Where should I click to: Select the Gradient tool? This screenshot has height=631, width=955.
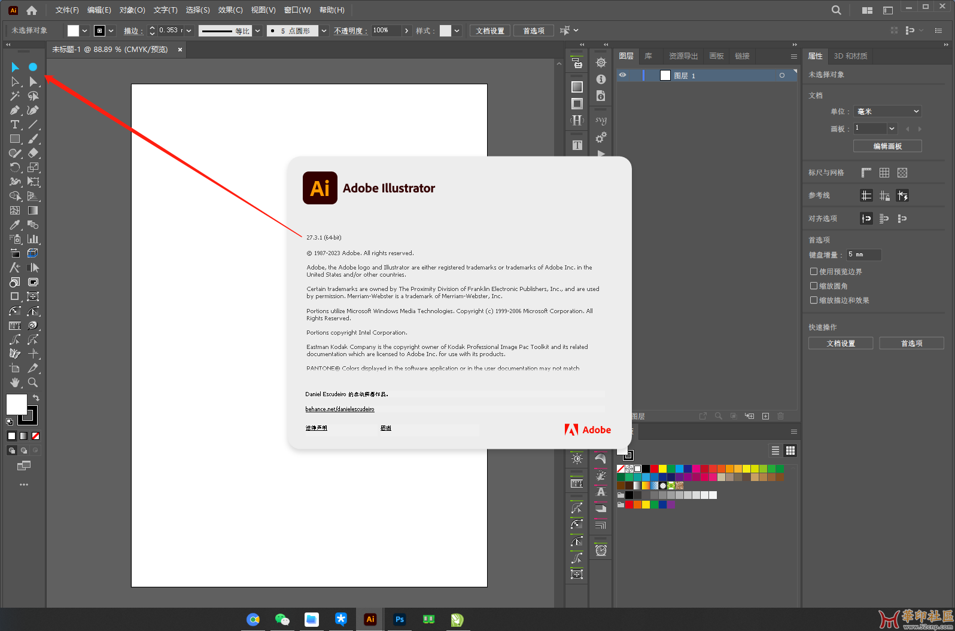[x=33, y=210]
